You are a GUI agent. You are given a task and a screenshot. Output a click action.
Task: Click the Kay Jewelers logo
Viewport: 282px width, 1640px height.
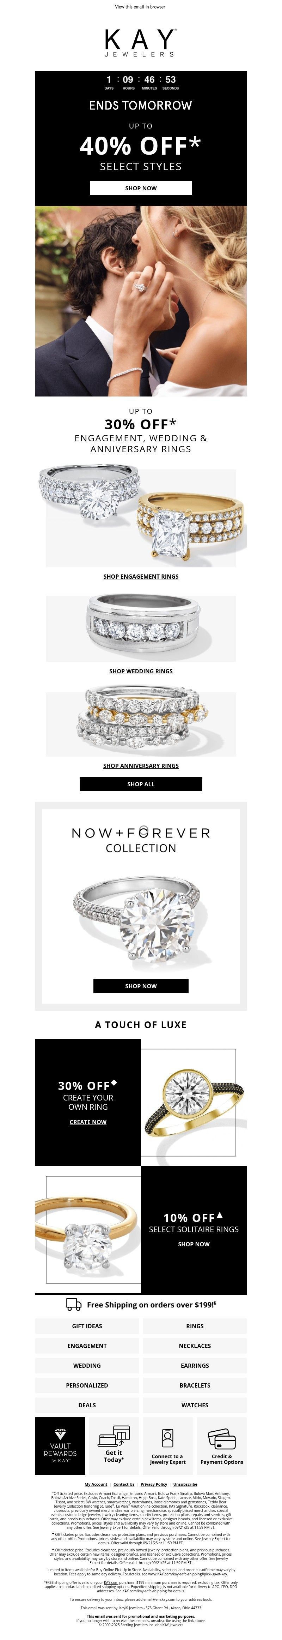point(140,43)
